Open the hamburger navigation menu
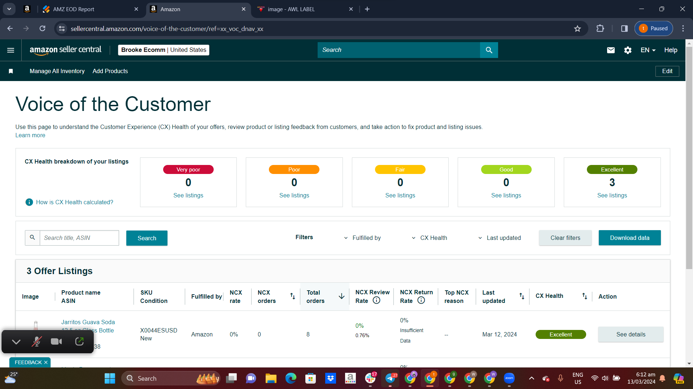This screenshot has width=693, height=389. (11, 50)
